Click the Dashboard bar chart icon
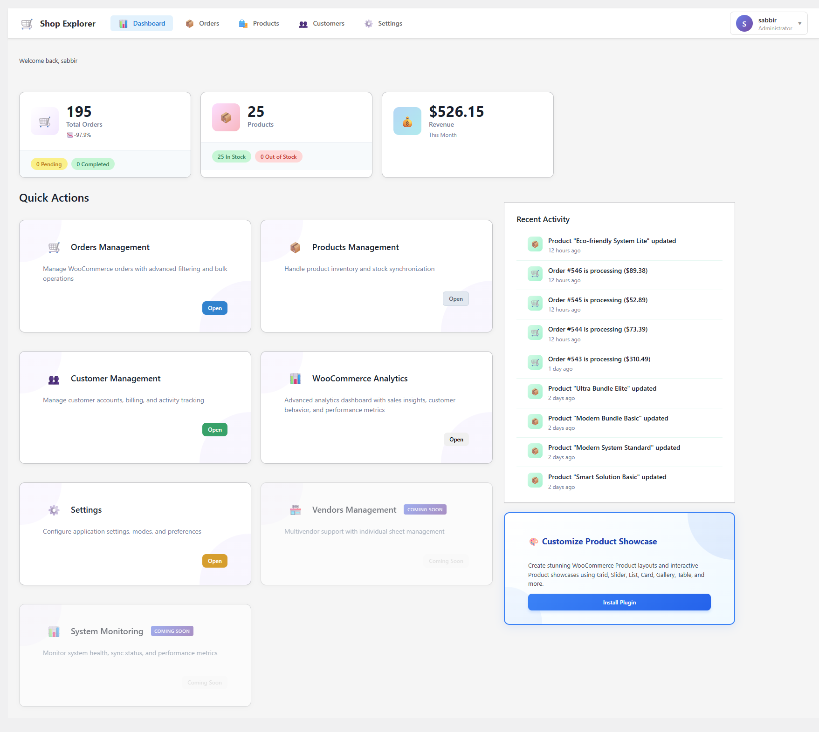 (x=124, y=24)
